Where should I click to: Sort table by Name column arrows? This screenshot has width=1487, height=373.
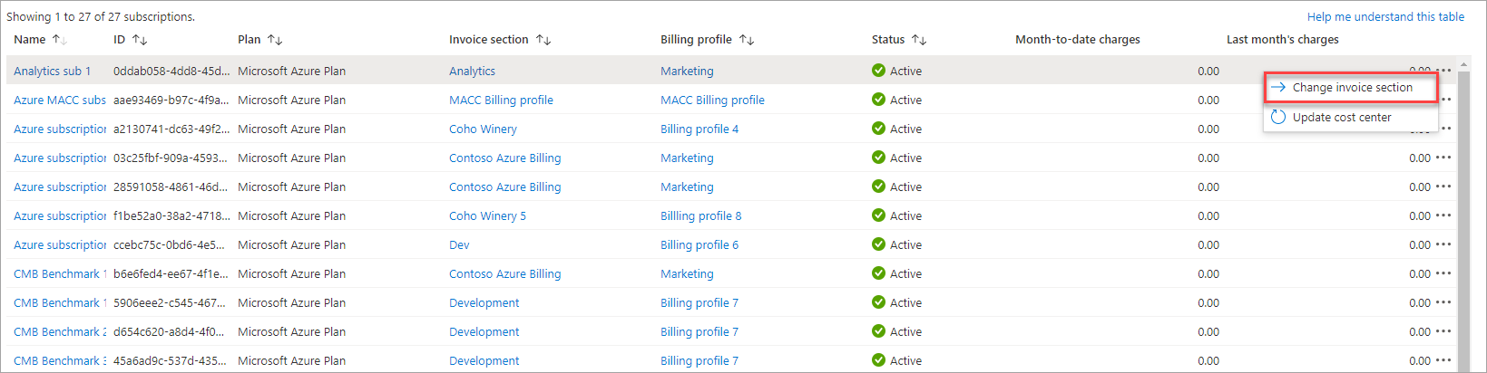pyautogui.click(x=59, y=40)
